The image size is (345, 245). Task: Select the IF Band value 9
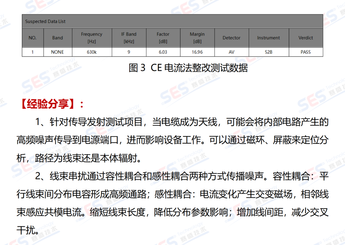coord(129,52)
